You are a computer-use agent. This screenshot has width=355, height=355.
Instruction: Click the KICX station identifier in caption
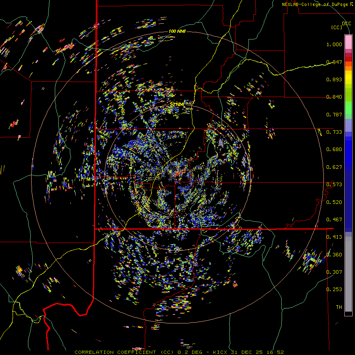(221, 352)
